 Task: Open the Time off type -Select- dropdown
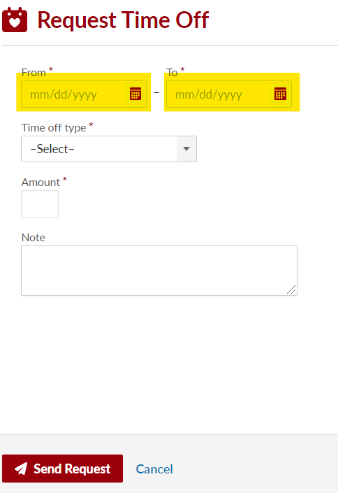pos(109,149)
